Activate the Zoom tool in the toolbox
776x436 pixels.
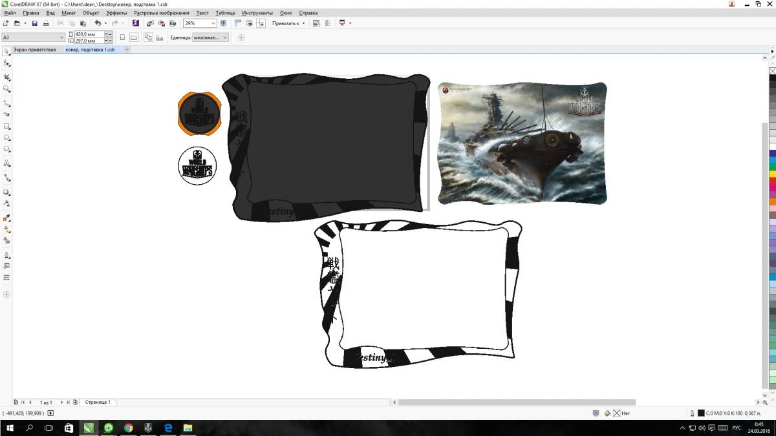[x=6, y=89]
